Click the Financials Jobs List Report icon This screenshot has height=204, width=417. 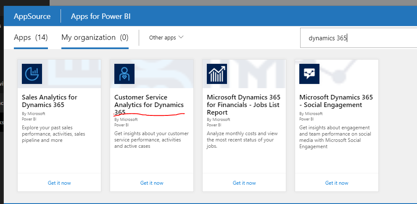point(217,74)
